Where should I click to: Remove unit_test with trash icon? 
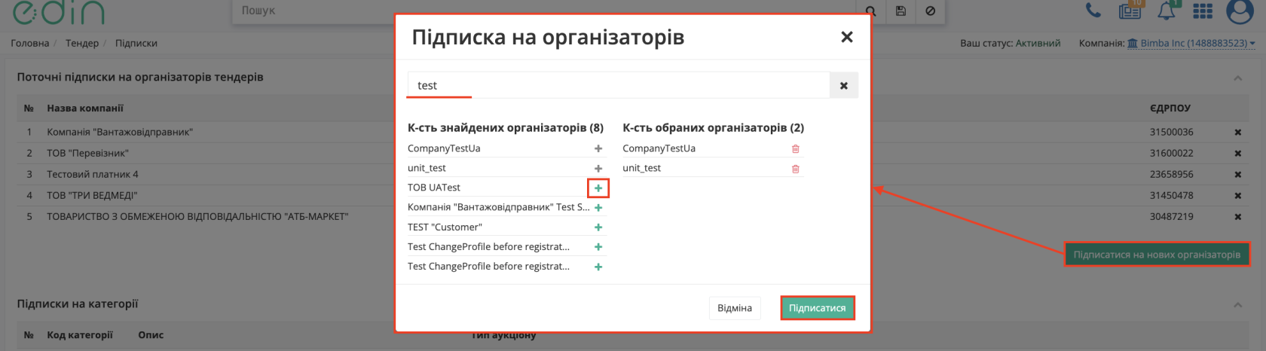(795, 169)
